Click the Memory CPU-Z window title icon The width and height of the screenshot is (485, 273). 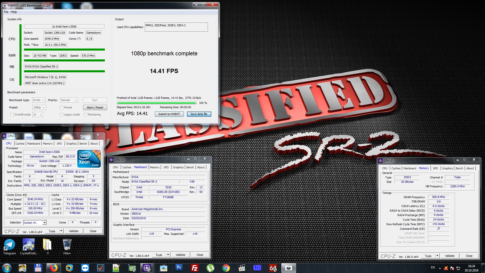click(380, 161)
